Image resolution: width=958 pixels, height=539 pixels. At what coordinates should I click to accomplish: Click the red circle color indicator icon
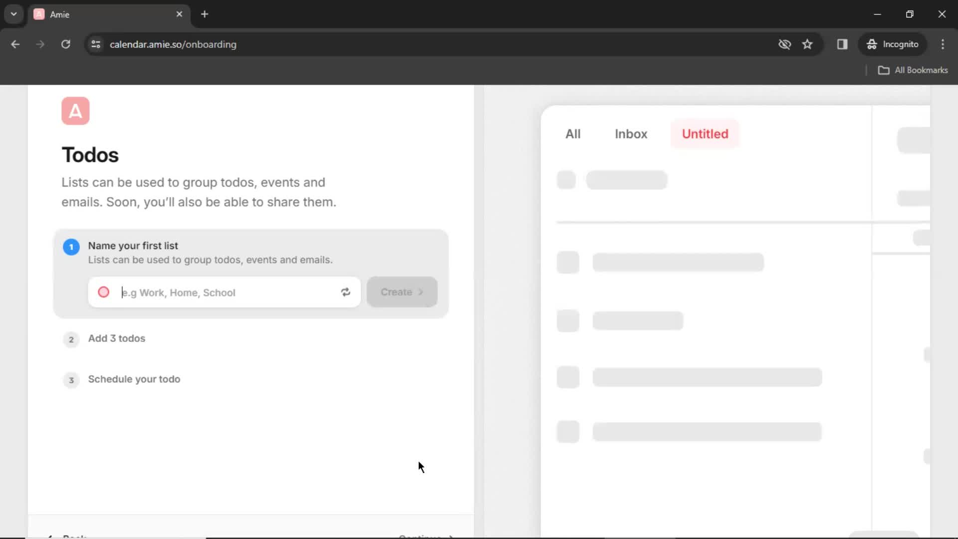[103, 292]
